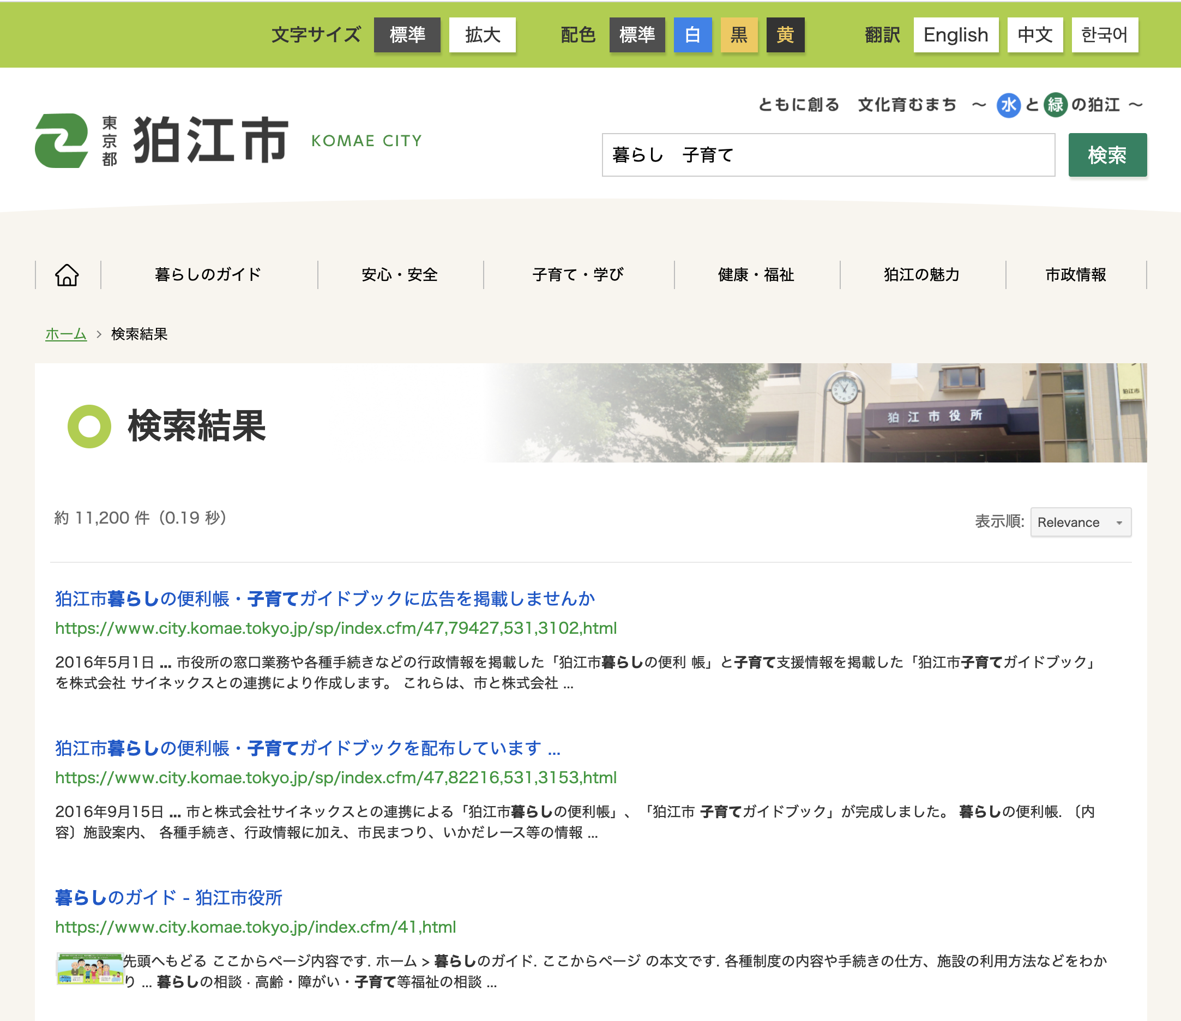Image resolution: width=1181 pixels, height=1021 pixels.
Task: Open result ガイドブックを配布しています
Action: [x=308, y=748]
